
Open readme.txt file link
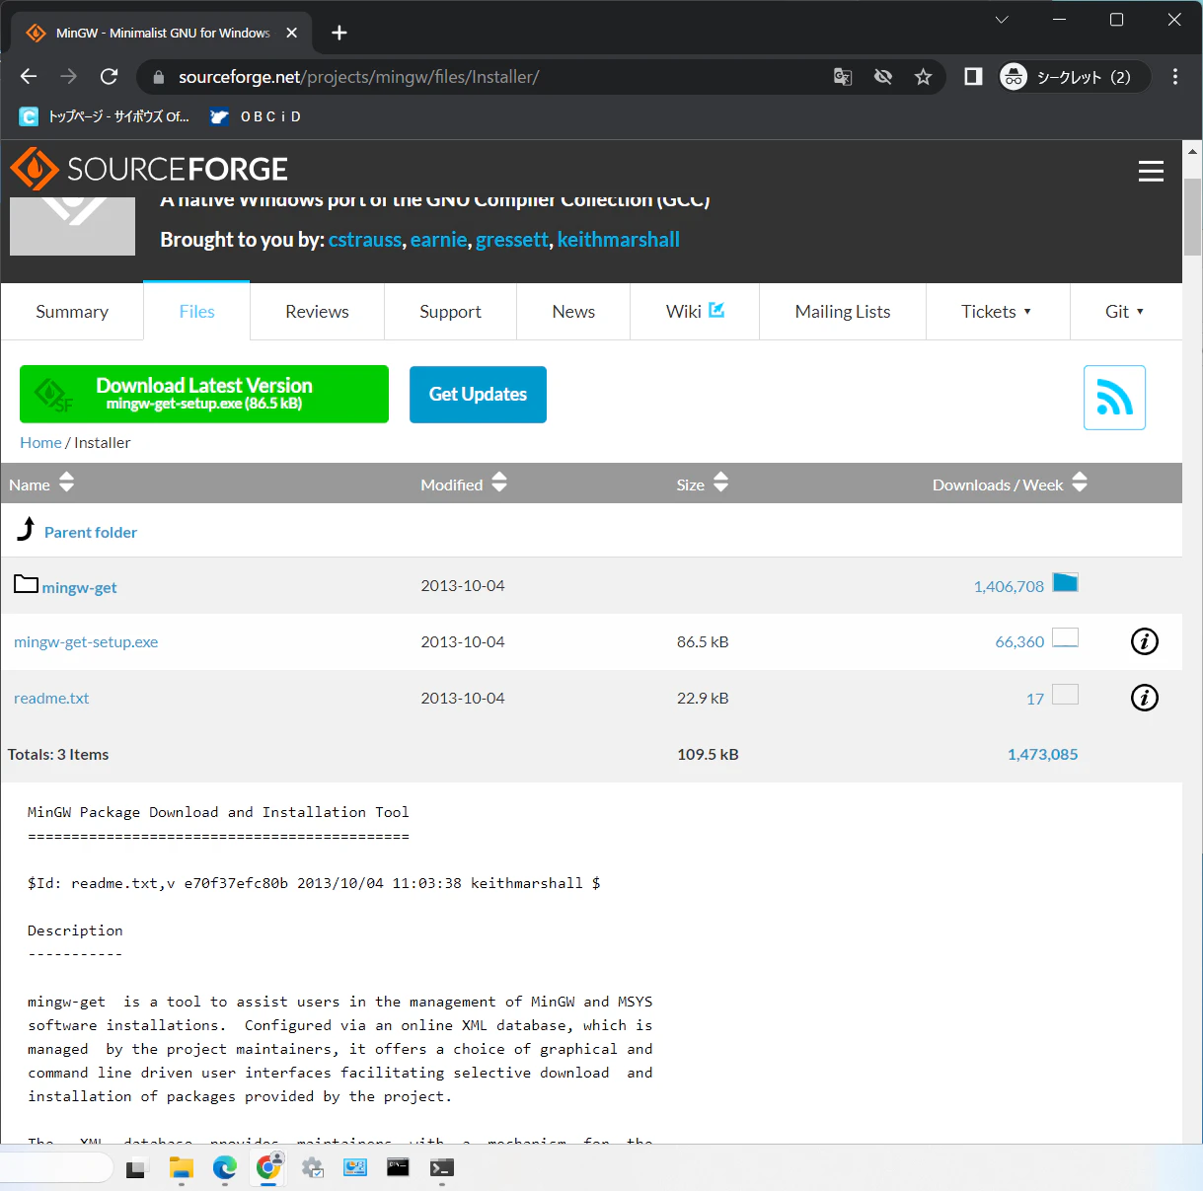click(51, 698)
